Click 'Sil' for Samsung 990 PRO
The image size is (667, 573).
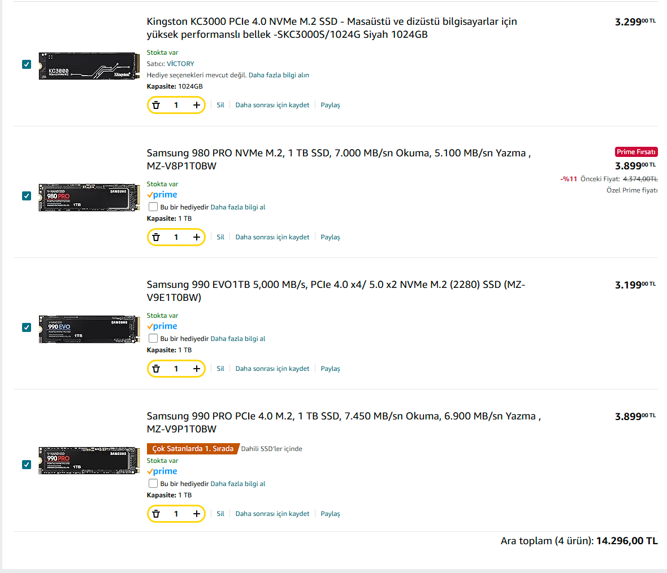click(x=220, y=514)
